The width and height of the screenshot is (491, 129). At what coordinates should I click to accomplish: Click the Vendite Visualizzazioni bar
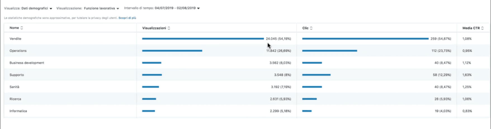tap(203, 39)
